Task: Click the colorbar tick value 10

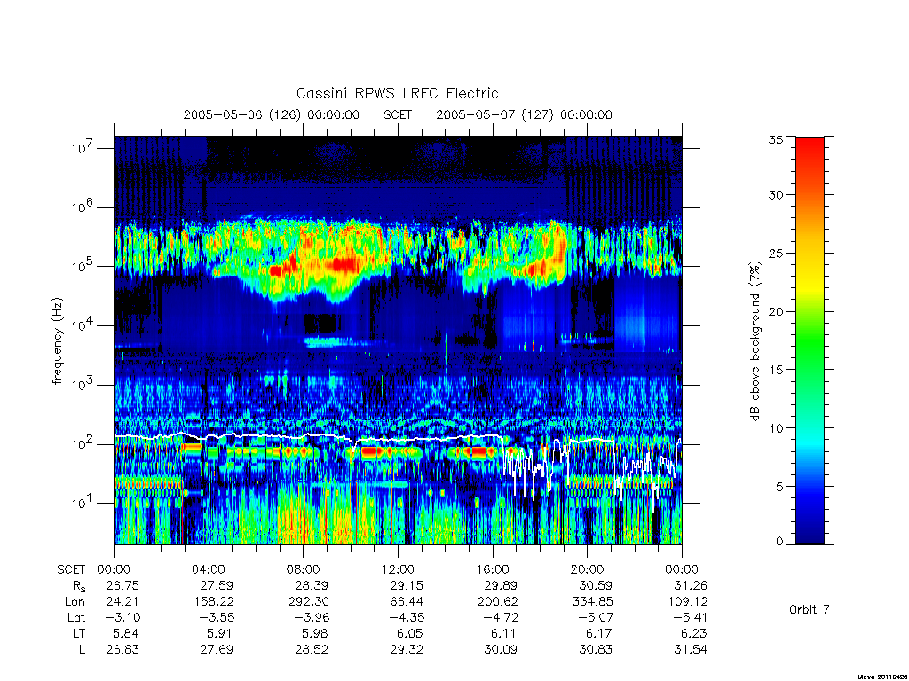Action: (775, 428)
